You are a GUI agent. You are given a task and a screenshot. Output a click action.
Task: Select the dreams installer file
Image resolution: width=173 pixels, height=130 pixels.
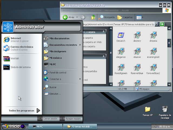coord(153,37)
